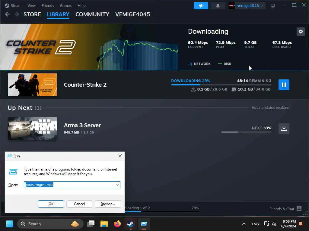Viewport: 309px width, 231px height.
Task: Launch Firefox from the taskbar
Action: (117, 224)
